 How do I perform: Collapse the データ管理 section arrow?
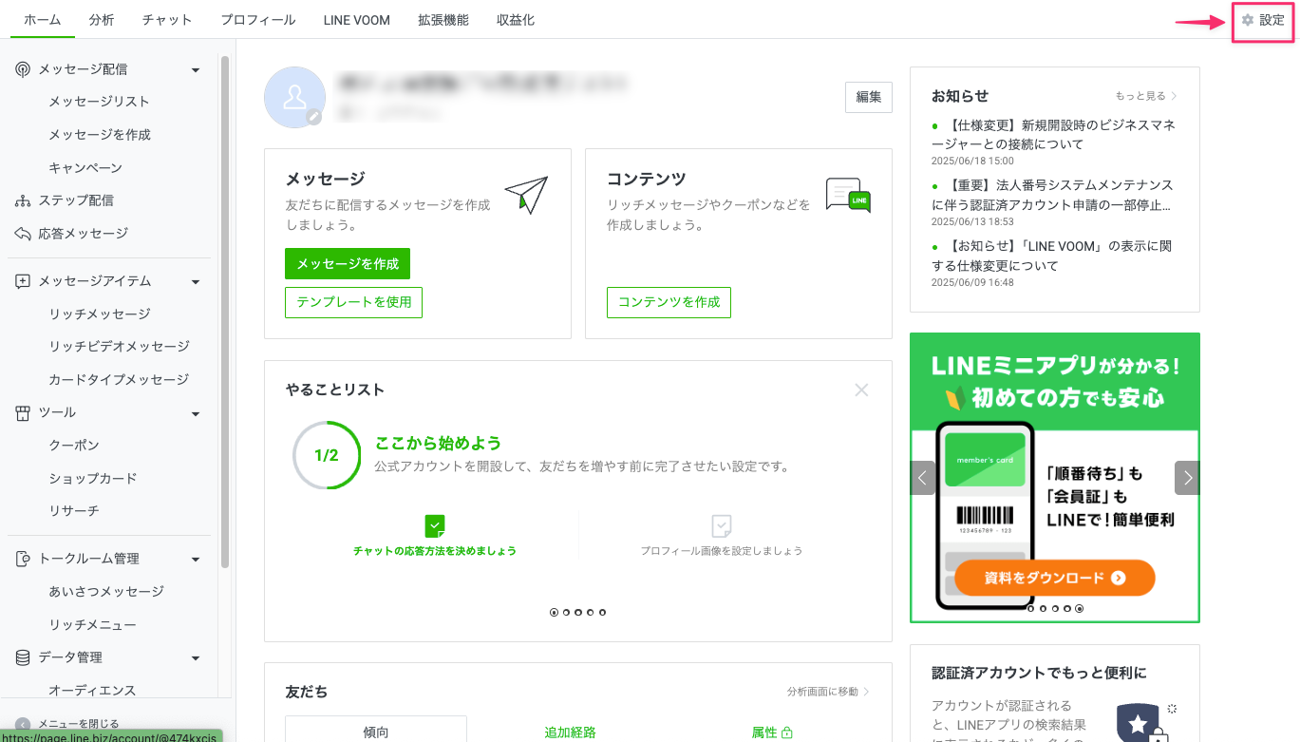pyautogui.click(x=196, y=657)
